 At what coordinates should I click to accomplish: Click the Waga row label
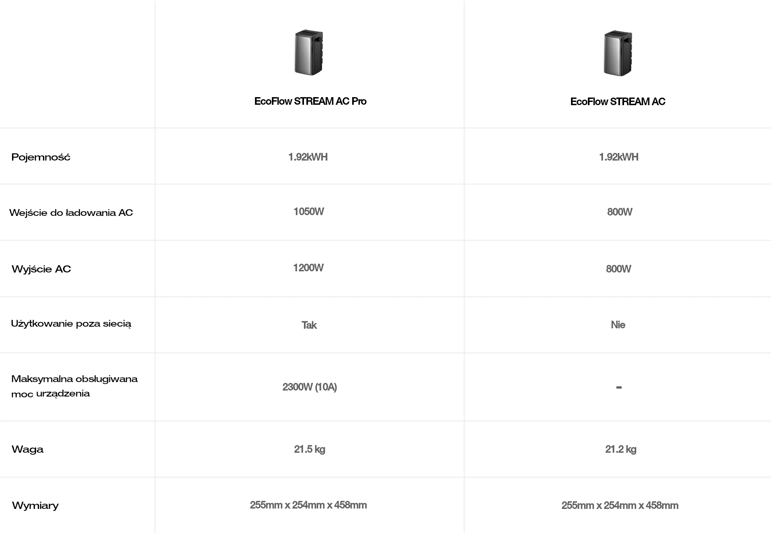click(27, 449)
